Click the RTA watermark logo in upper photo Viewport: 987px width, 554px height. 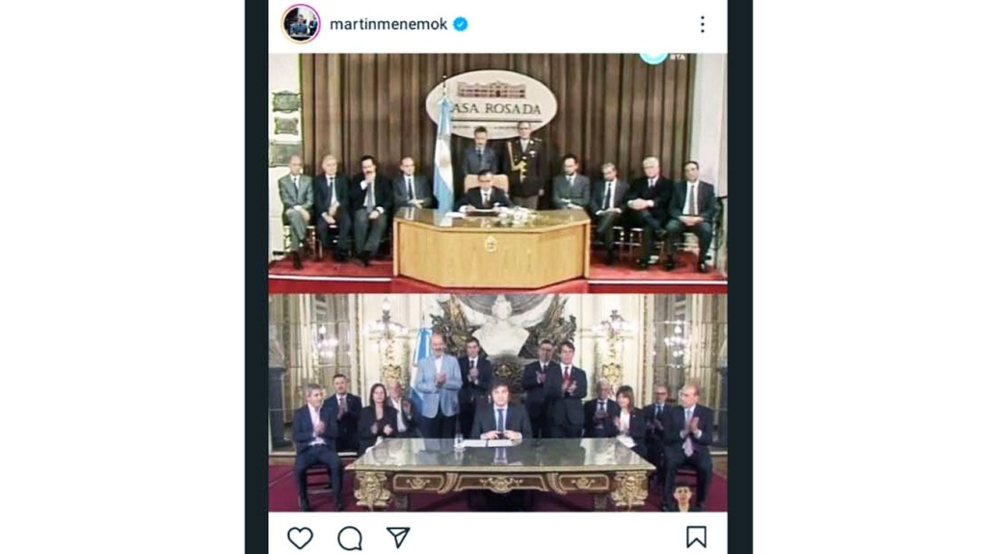[x=662, y=57]
